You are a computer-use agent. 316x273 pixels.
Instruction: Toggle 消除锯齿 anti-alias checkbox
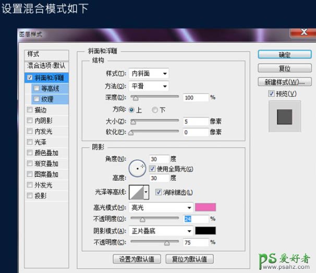[159, 192]
